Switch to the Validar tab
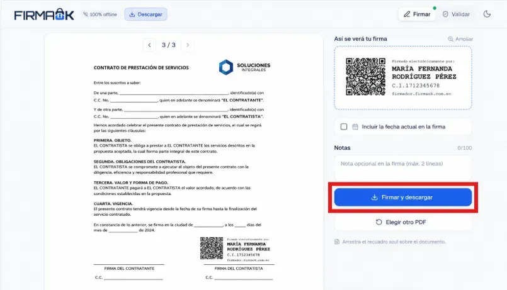This screenshot has height=290, width=507. pos(456,14)
